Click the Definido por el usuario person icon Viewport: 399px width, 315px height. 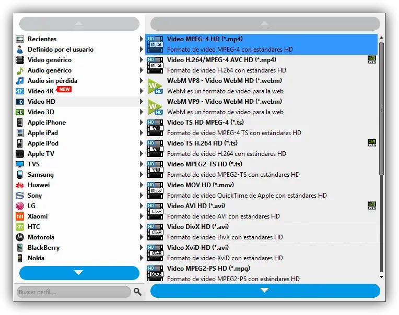coord(20,50)
